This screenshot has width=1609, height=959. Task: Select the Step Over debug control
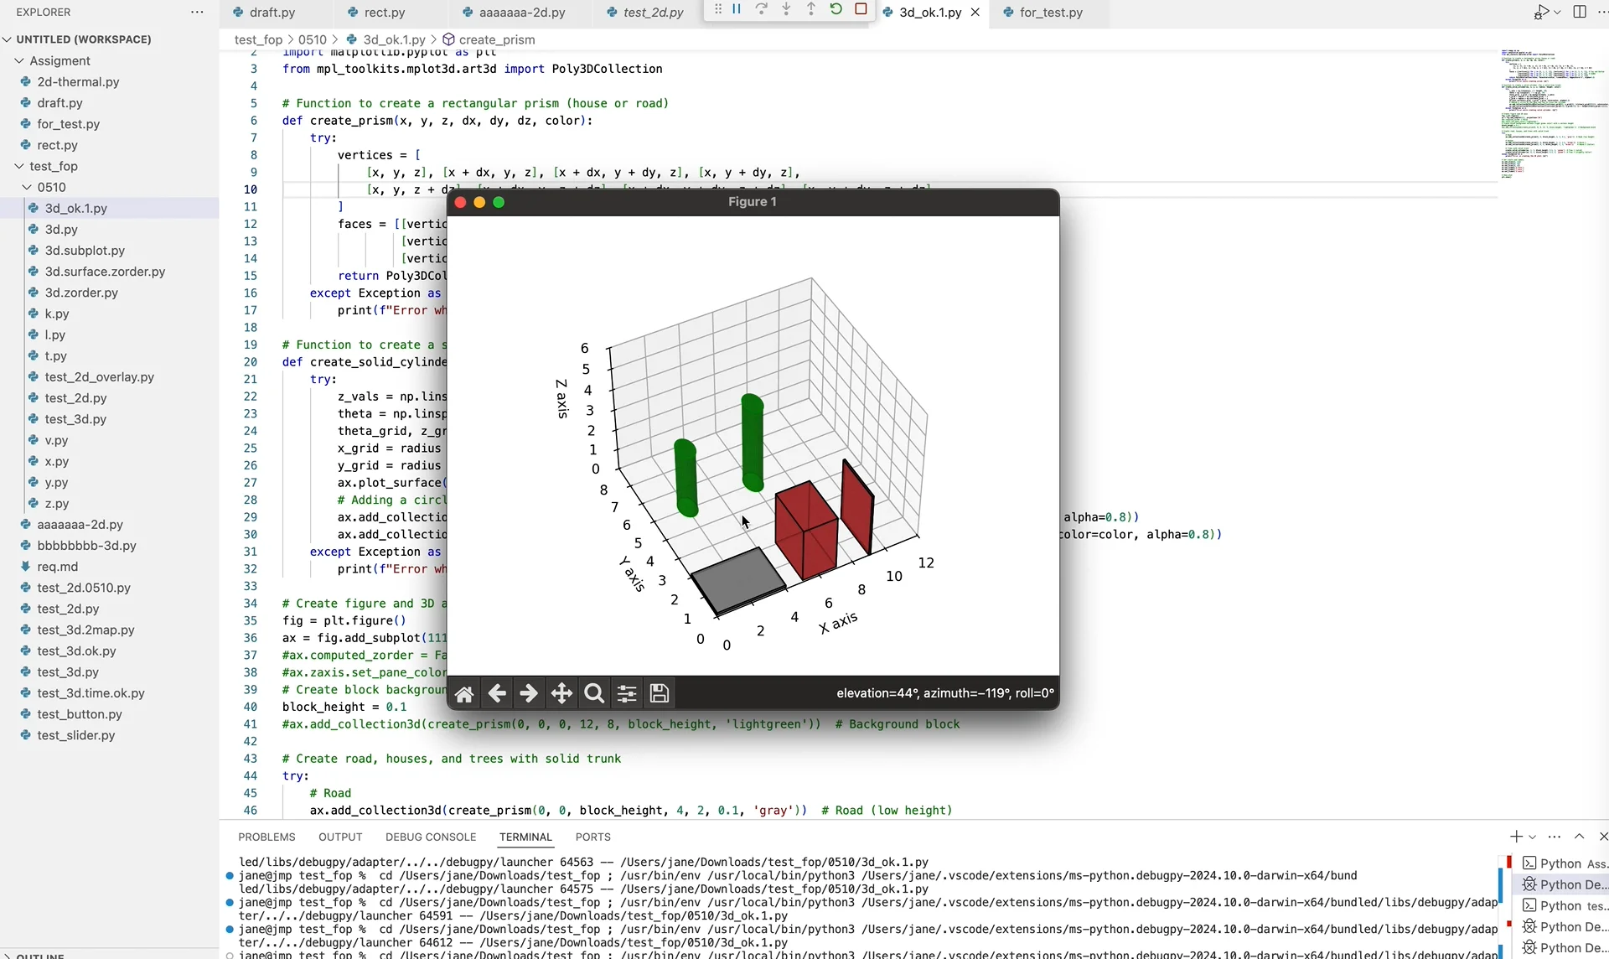pos(762,10)
